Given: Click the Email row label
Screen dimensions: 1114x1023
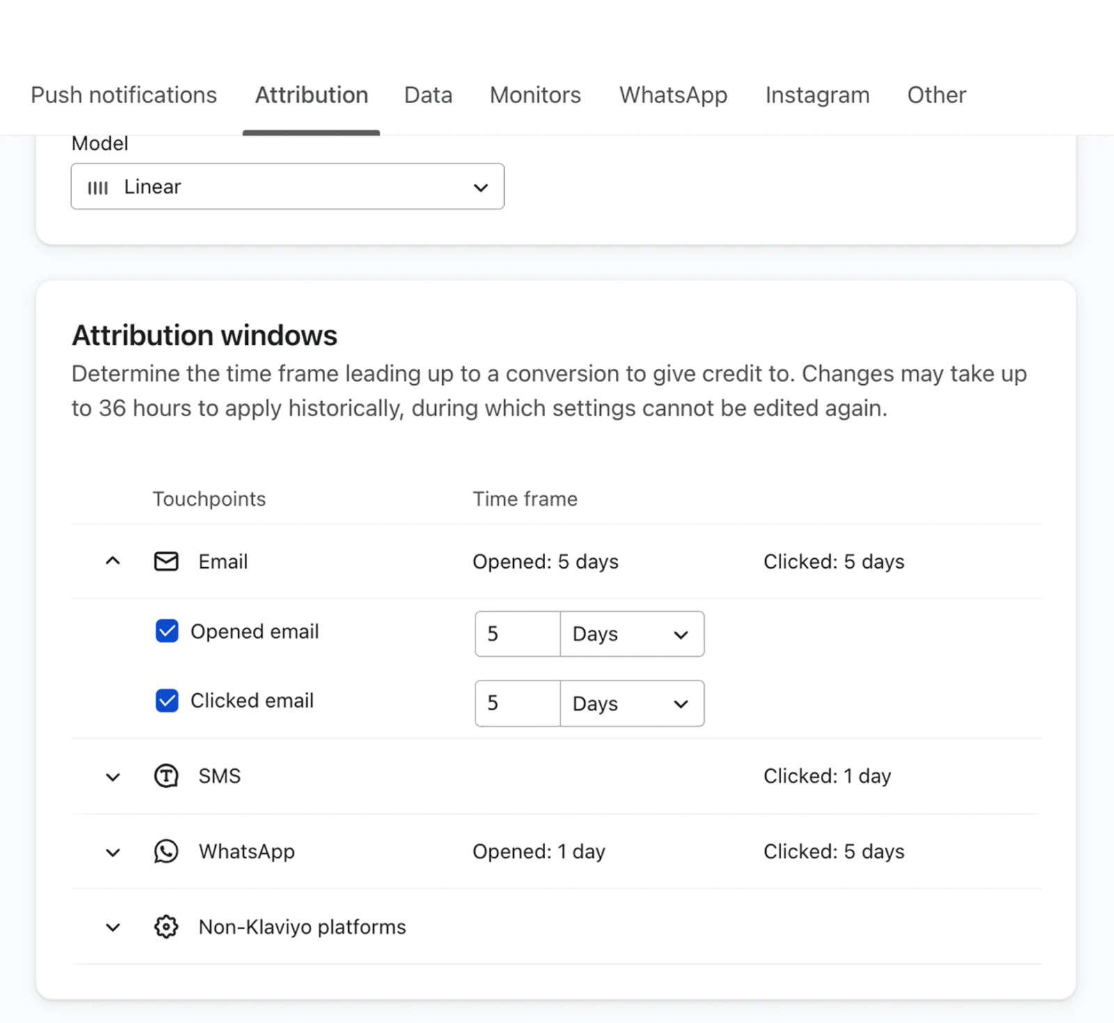Looking at the screenshot, I should pyautogui.click(x=223, y=562).
